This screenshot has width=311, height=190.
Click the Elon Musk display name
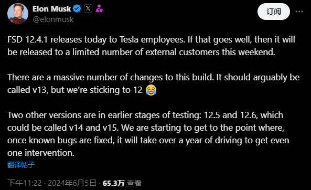pyautogui.click(x=51, y=9)
